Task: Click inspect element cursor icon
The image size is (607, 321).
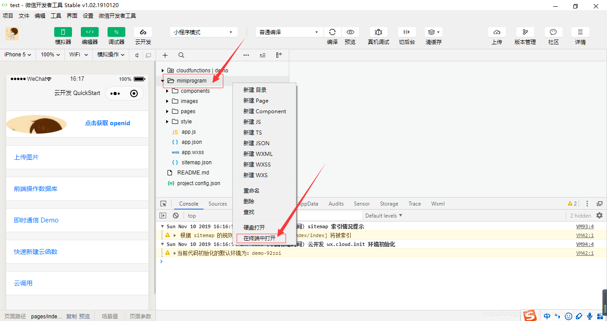Action: 164,204
